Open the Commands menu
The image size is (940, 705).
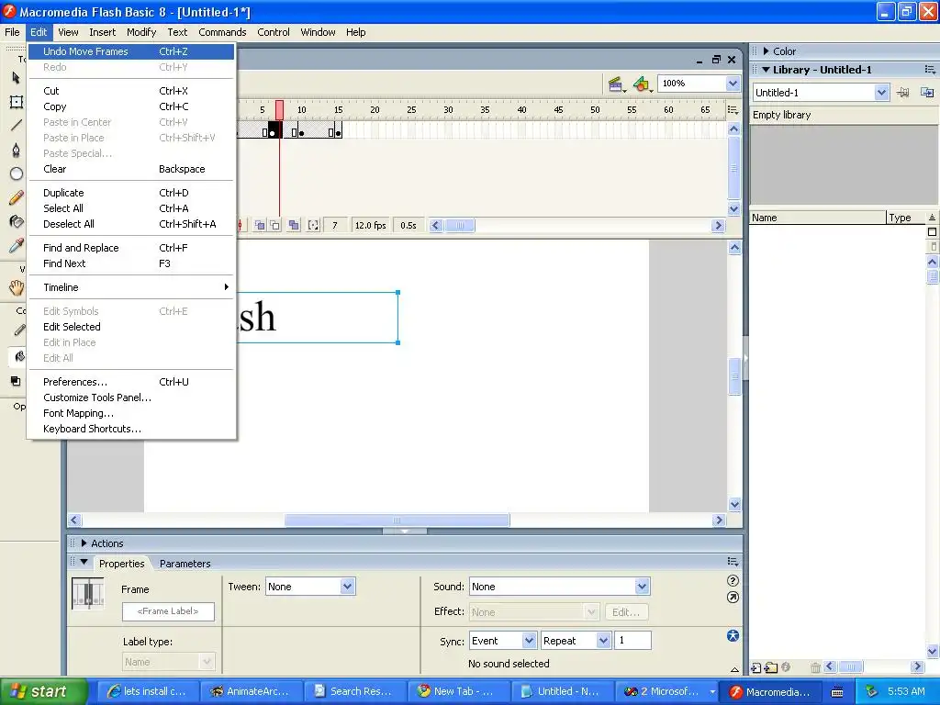click(x=222, y=32)
